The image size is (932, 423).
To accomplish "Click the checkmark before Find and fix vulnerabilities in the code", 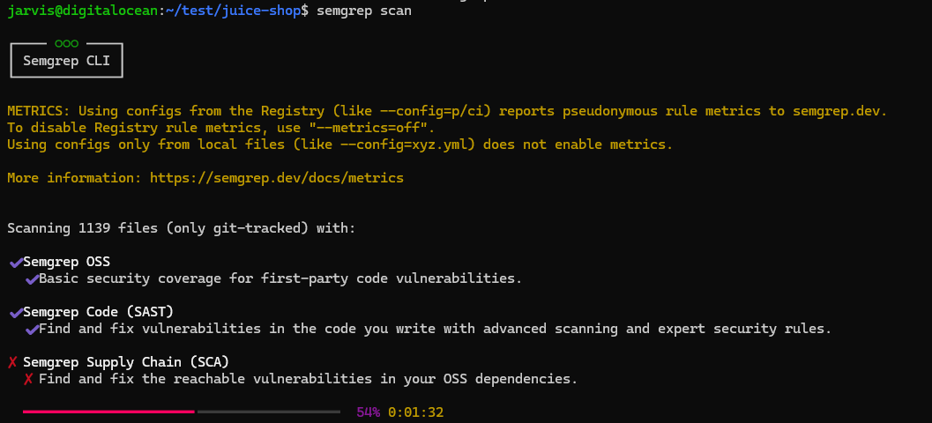I will coord(32,329).
